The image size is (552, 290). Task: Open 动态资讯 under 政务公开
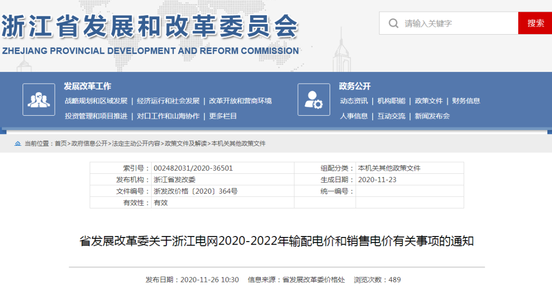tap(354, 101)
